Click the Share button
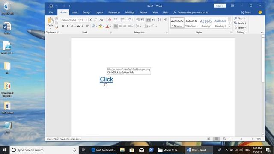Screen dimensions: 274x154 coord(246,12)
